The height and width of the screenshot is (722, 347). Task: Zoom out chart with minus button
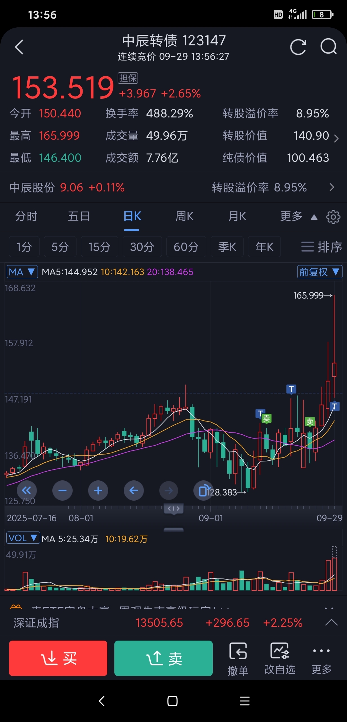[62, 491]
